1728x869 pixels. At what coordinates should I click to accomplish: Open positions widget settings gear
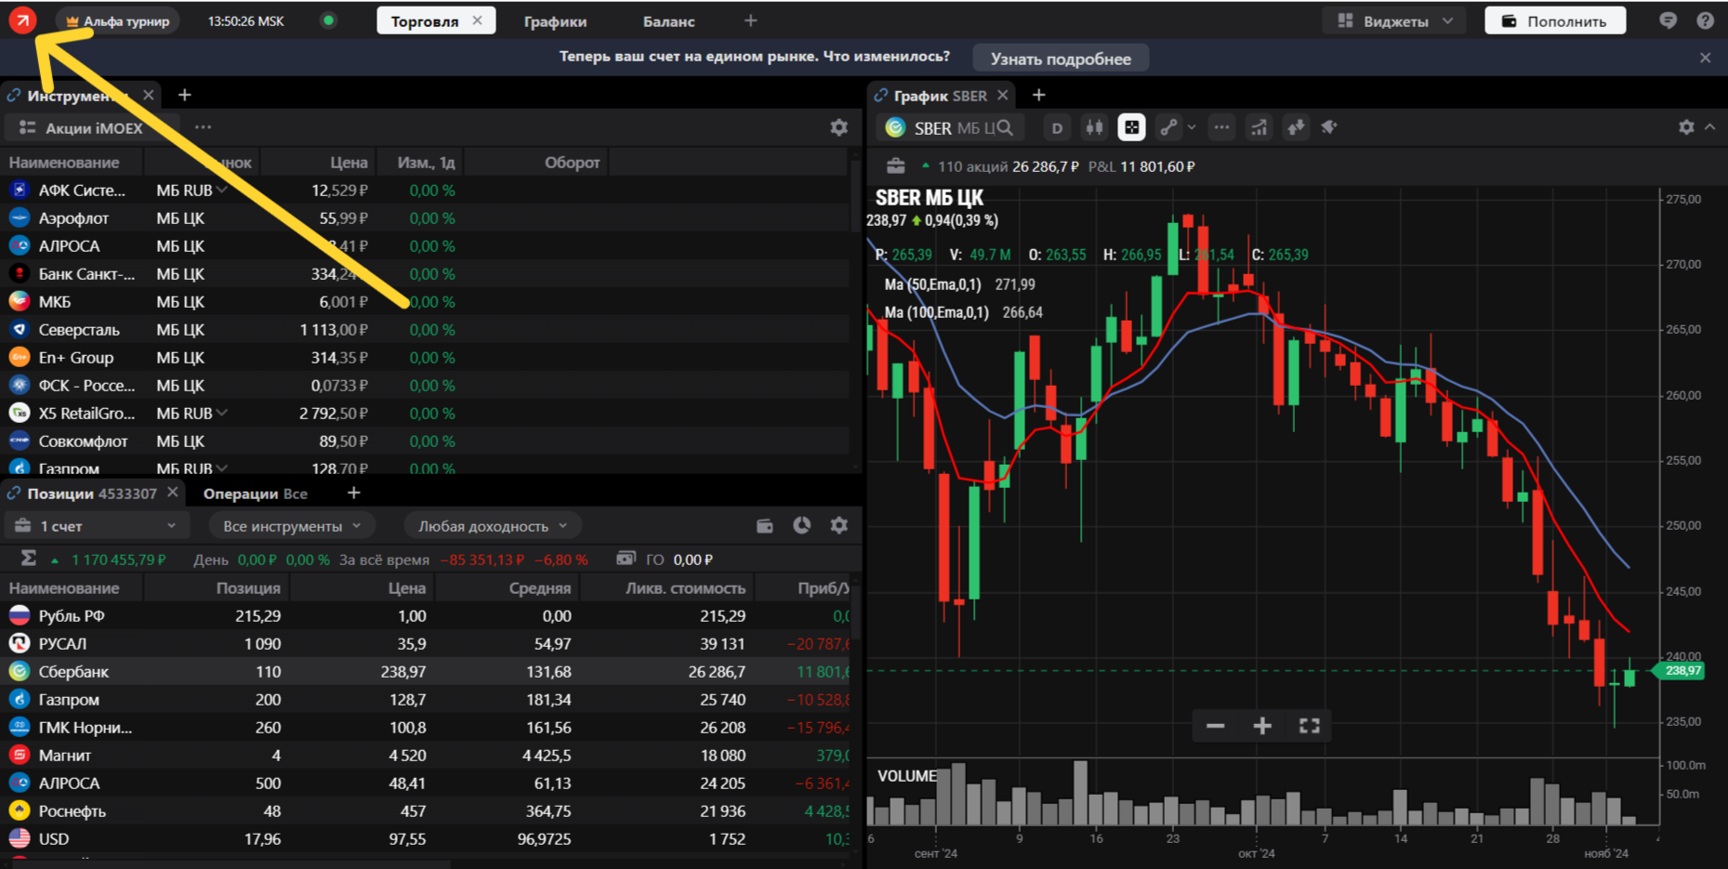838,525
